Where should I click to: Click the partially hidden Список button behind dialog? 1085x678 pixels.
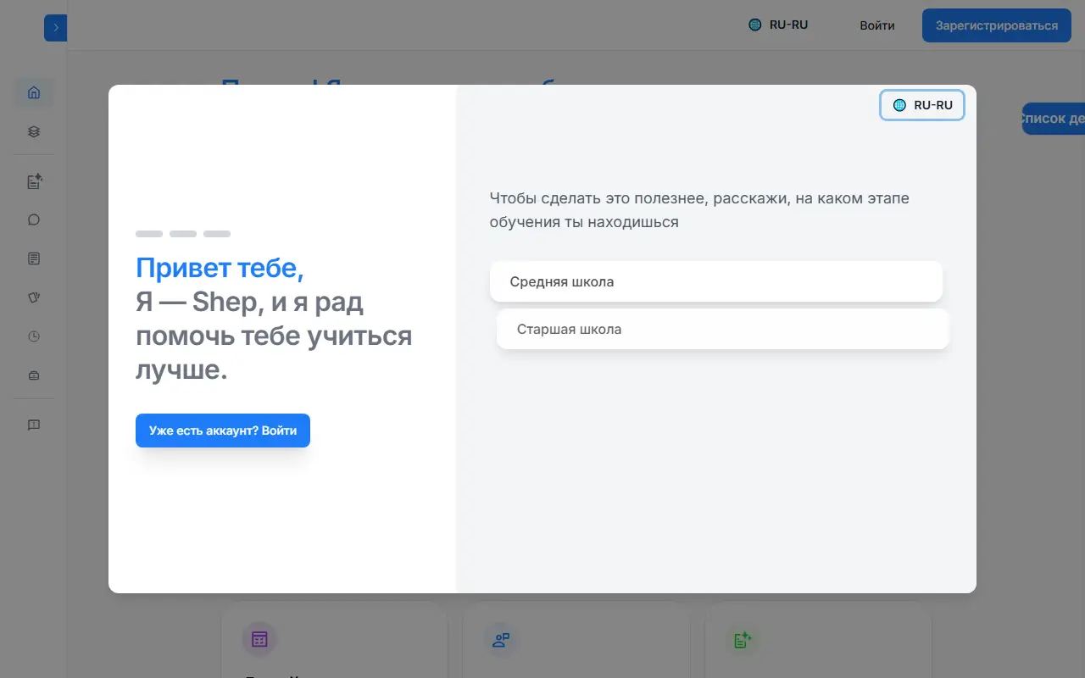coord(1053,119)
